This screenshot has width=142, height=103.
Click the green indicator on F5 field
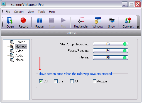coord(125,58)
